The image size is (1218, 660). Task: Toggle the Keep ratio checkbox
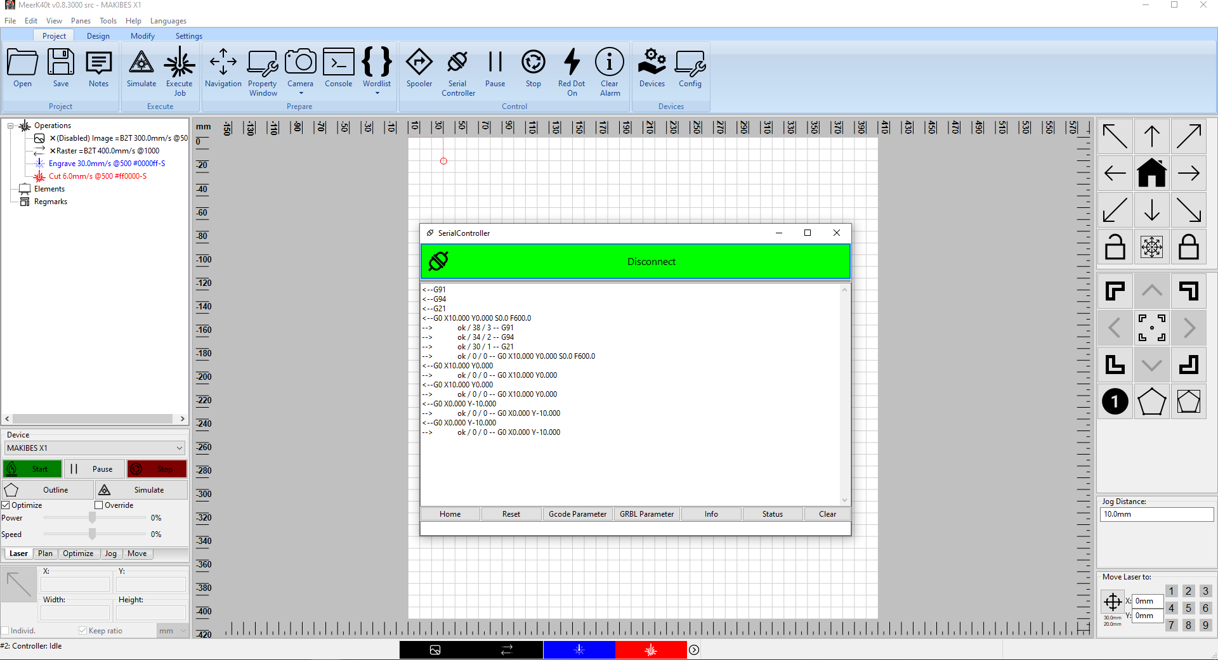82,630
